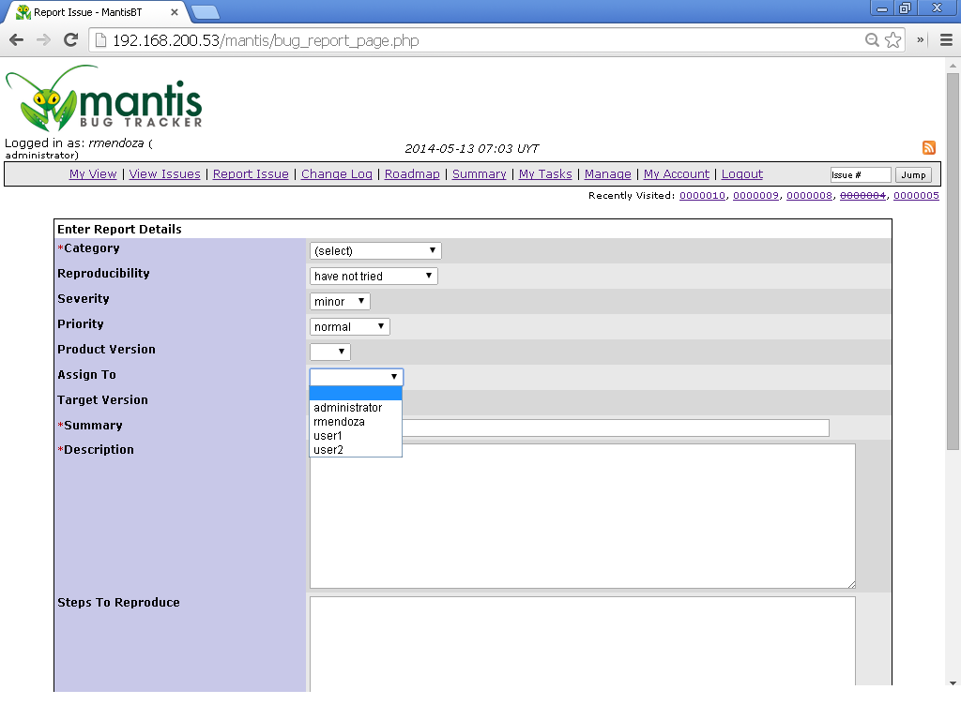
Task: Click the orange RSS feed icon
Action: pos(929,148)
